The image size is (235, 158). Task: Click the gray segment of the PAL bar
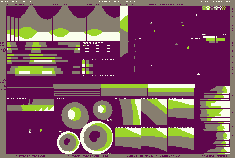pyautogui.click(x=77, y=86)
